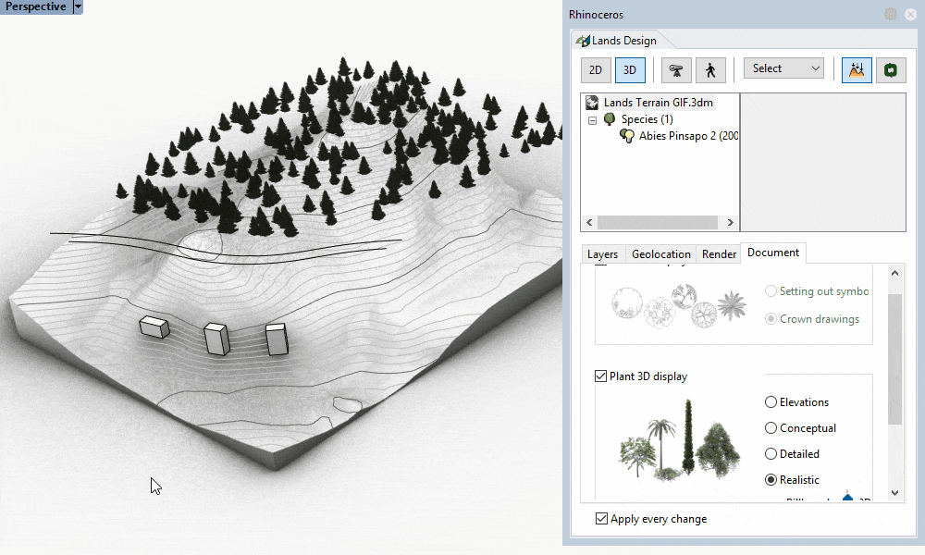
Task: Switch to 3D plant display mode
Action: tap(630, 69)
